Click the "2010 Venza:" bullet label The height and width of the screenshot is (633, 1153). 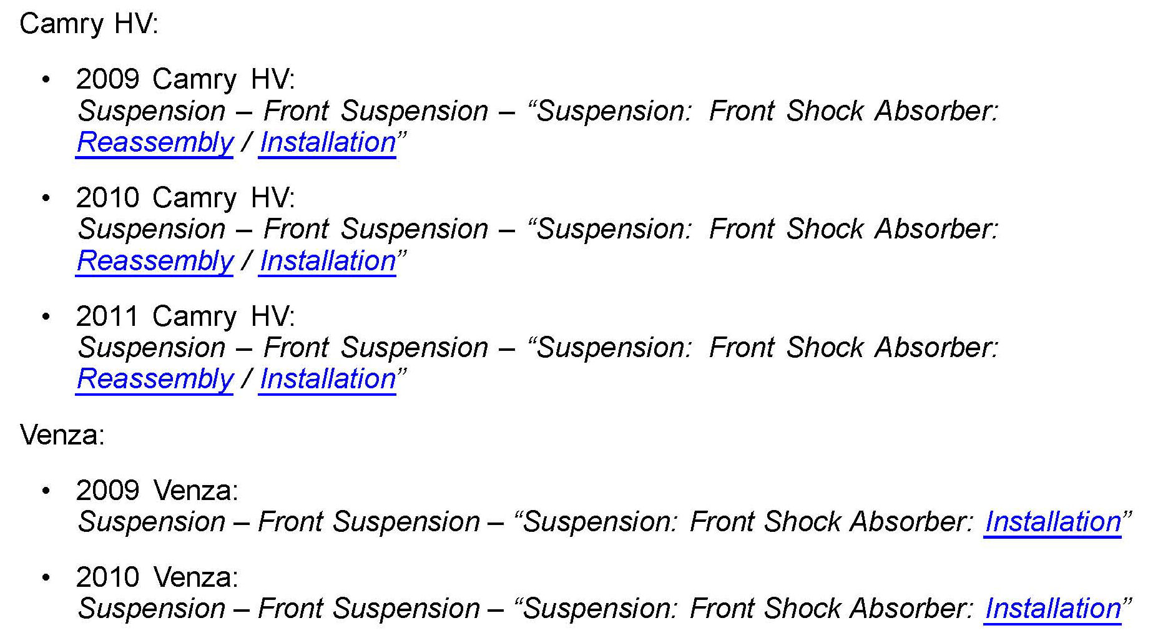point(157,577)
